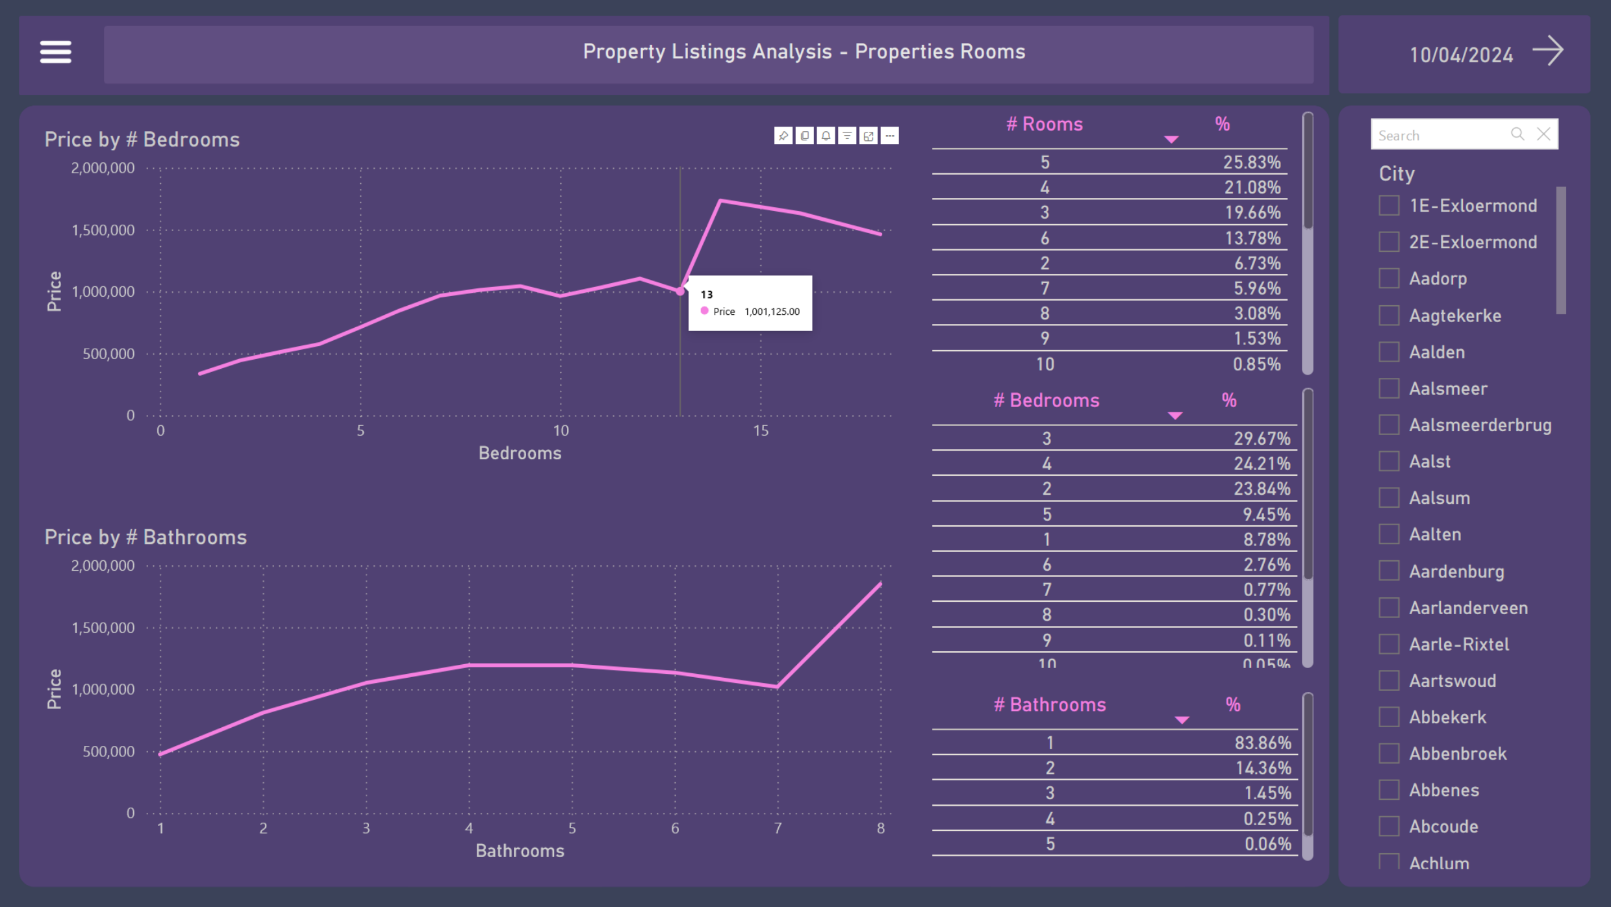Check the Abbenes box
The width and height of the screenshot is (1611, 907).
1389,790
